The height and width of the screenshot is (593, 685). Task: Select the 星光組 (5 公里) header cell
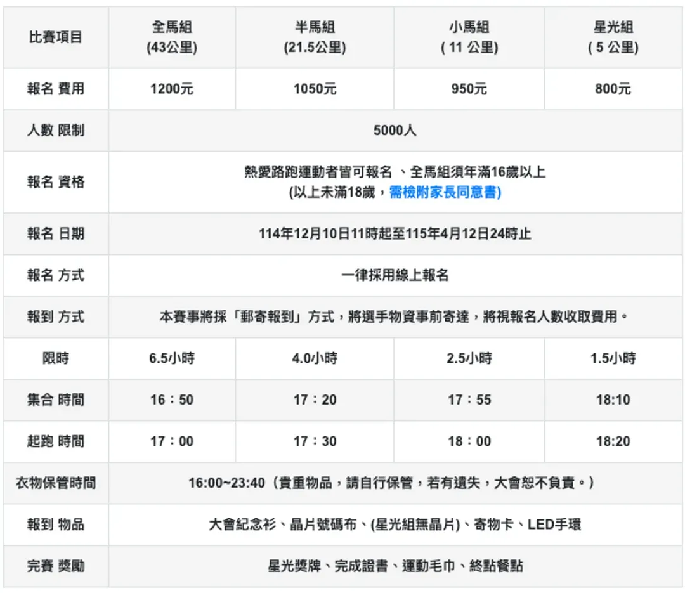613,37
